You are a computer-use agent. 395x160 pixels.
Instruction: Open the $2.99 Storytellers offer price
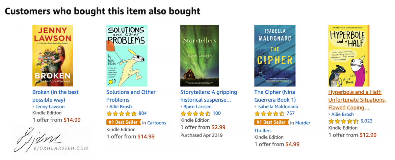point(218,127)
